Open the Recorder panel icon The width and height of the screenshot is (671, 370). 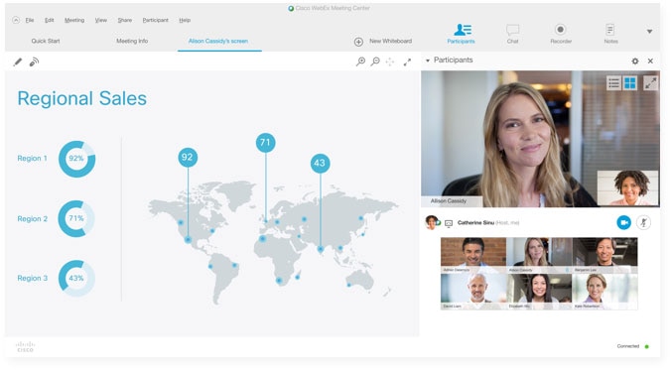click(561, 34)
